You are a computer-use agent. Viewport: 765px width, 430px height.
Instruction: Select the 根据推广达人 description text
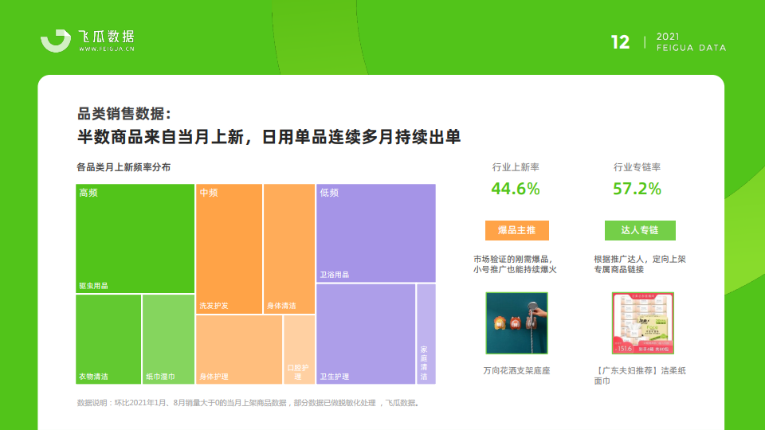(640, 264)
